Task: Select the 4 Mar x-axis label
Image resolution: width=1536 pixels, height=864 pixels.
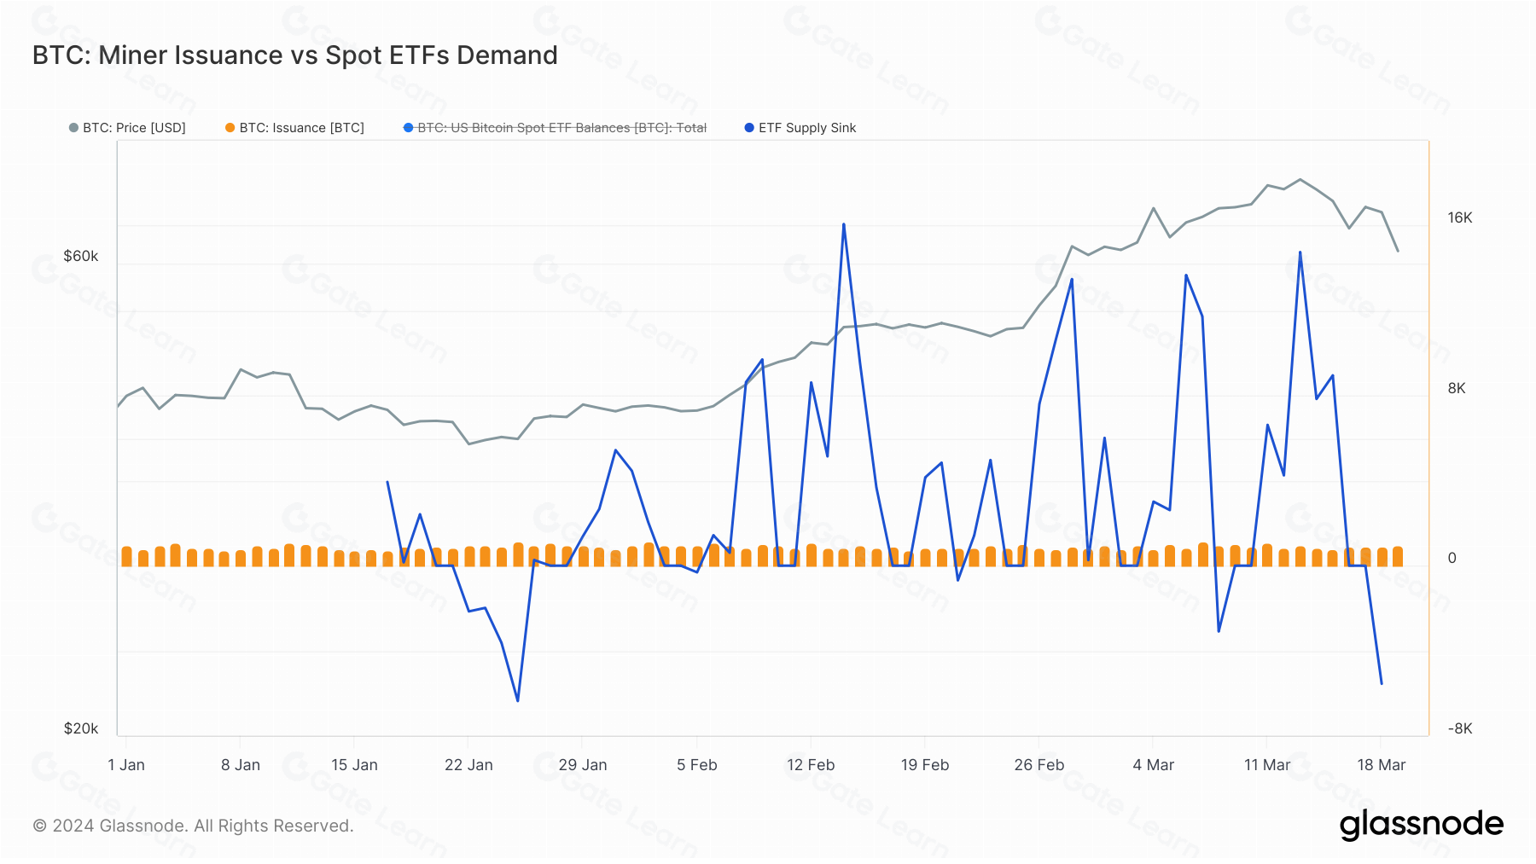Action: pyautogui.click(x=1153, y=765)
